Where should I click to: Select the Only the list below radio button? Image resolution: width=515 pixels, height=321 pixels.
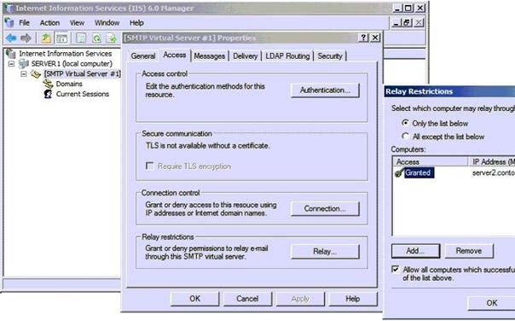[x=406, y=123]
